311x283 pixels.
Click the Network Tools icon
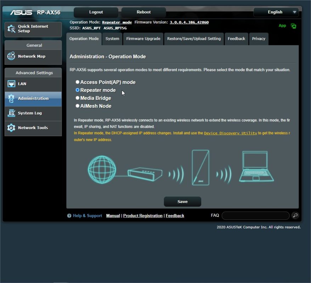click(11, 128)
